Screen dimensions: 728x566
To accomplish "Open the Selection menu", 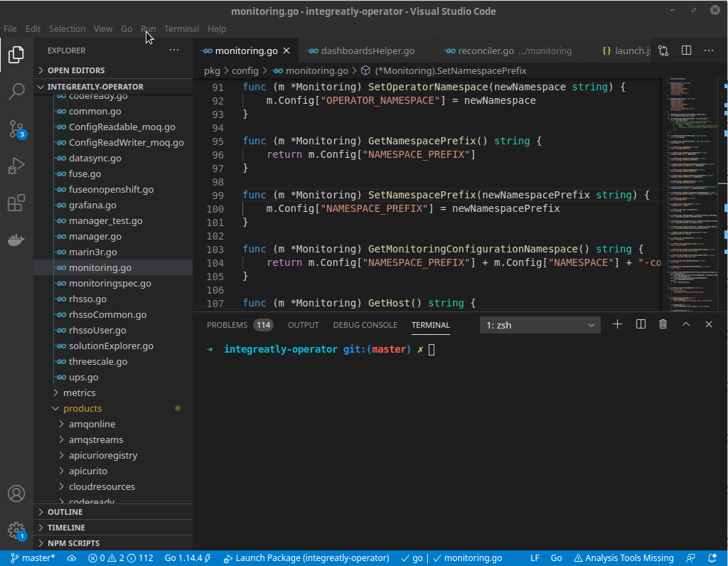I will [x=68, y=28].
